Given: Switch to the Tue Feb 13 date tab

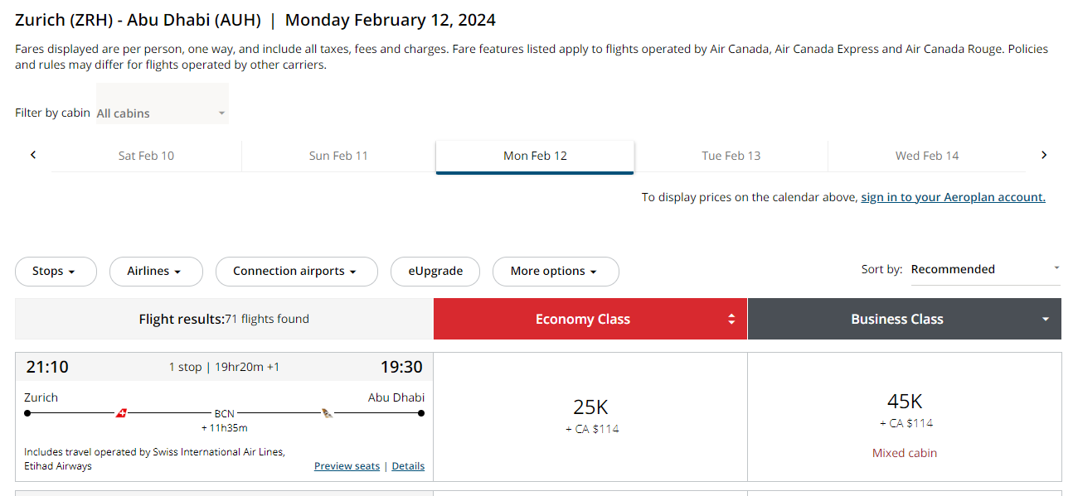Looking at the screenshot, I should tap(731, 155).
